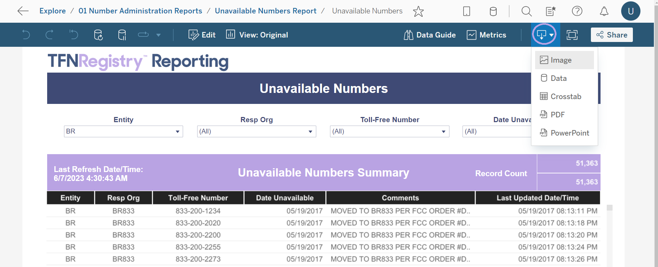Click the table vertical scrollbar thumb
Image resolution: width=658 pixels, height=267 pixels.
click(609, 208)
